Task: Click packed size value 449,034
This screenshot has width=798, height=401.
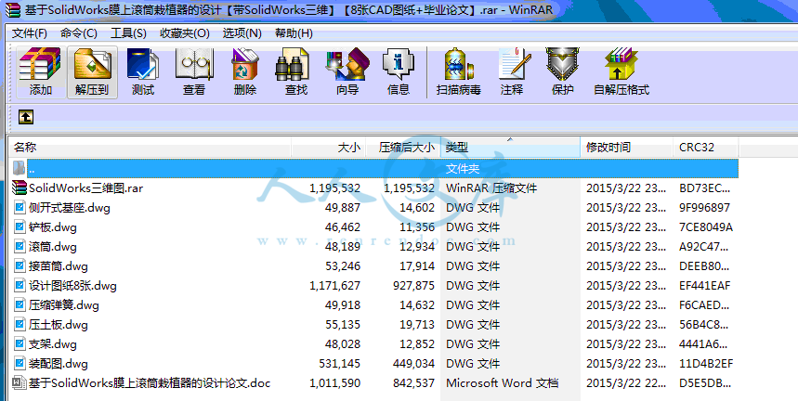Action: 413,363
